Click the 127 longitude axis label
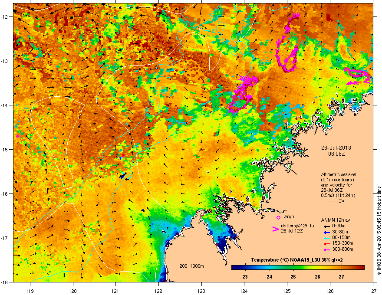Image resolution: width=382 pixels, height=295 pixels. tap(373, 291)
